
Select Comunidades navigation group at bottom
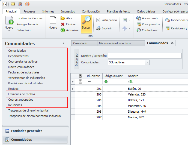point(35,140)
